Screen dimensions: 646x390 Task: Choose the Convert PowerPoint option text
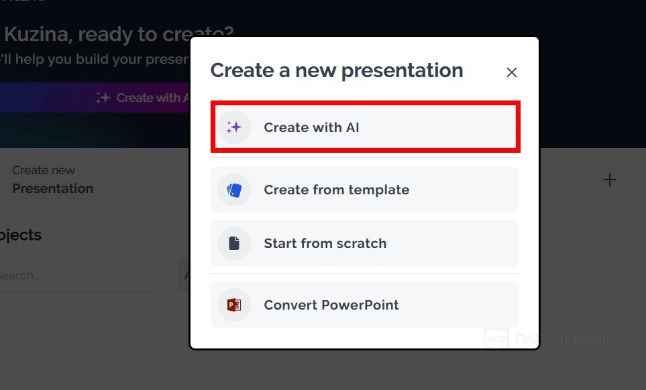pos(331,305)
